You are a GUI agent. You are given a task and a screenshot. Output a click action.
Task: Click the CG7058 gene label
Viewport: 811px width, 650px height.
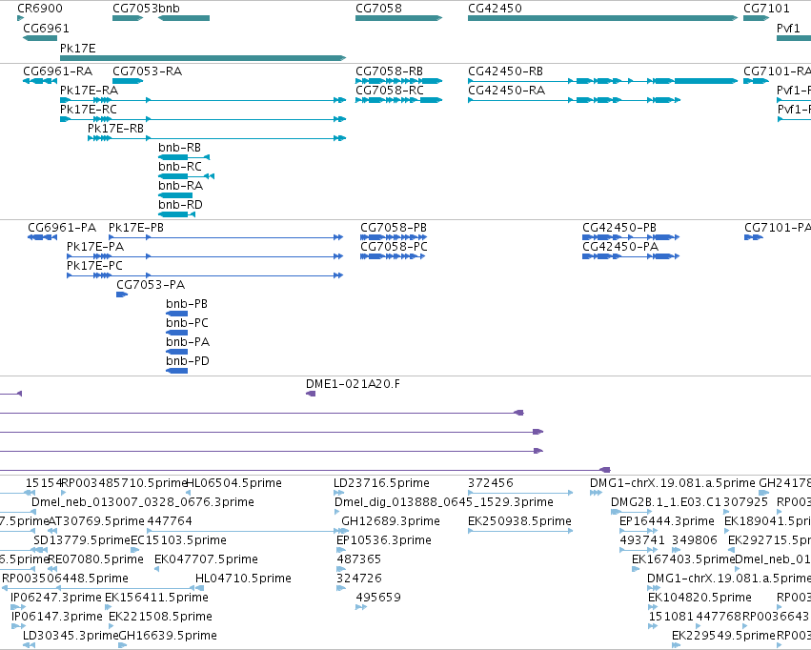point(378,9)
